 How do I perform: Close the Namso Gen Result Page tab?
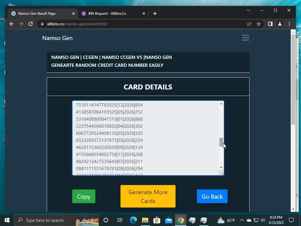pos(73,14)
